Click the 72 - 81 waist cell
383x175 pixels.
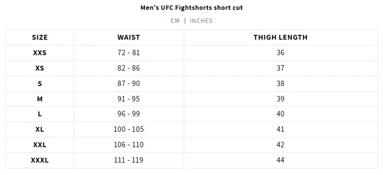pos(129,53)
